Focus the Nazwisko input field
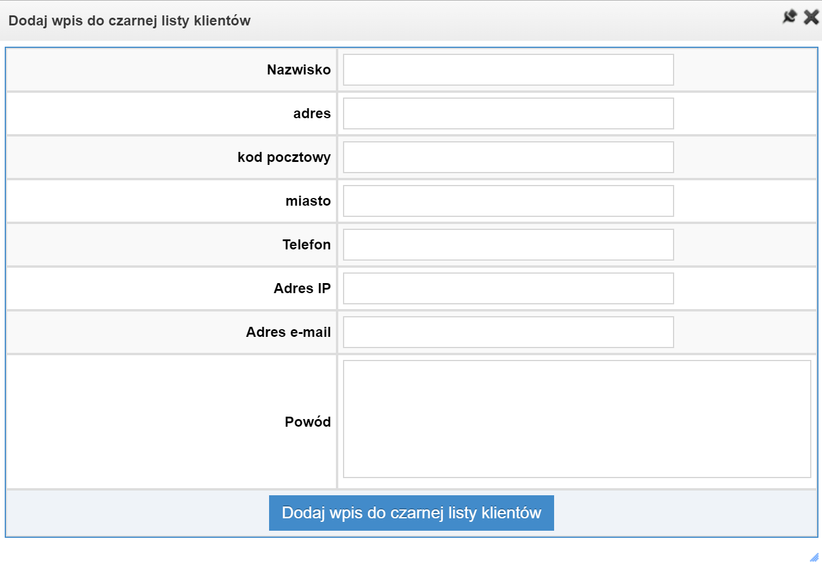The image size is (822, 565). (509, 70)
